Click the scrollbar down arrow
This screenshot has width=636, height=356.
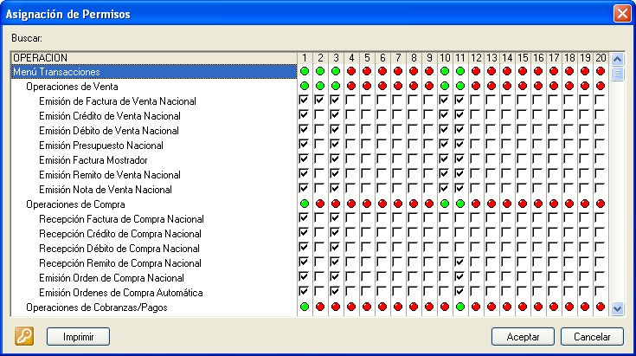pyautogui.click(x=617, y=307)
